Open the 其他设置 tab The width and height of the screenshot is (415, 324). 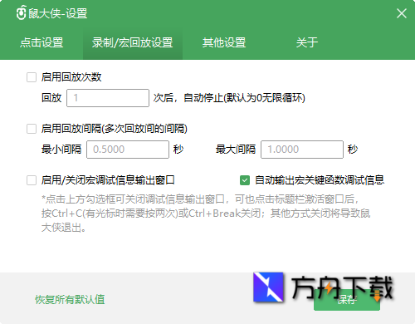tap(224, 43)
